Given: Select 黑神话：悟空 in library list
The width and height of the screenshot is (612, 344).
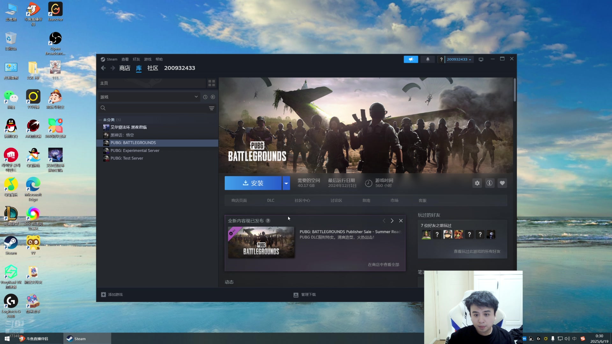Looking at the screenshot, I should click(x=157, y=135).
